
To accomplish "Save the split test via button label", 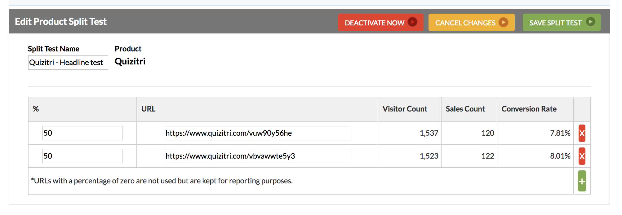I will coord(555,23).
